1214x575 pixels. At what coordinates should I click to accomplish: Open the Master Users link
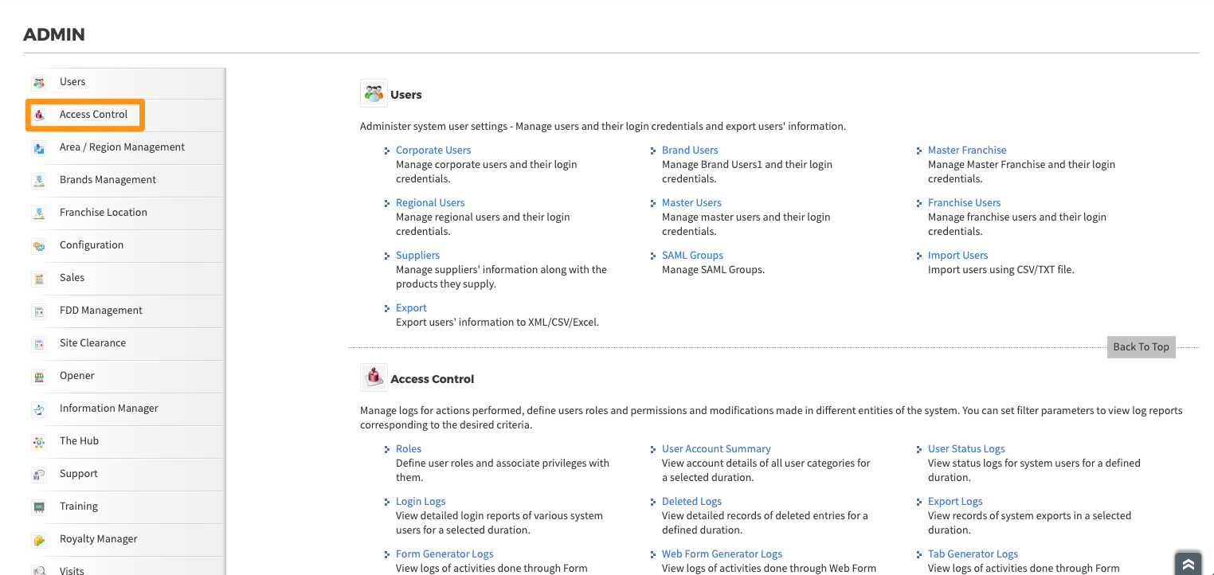pos(691,202)
